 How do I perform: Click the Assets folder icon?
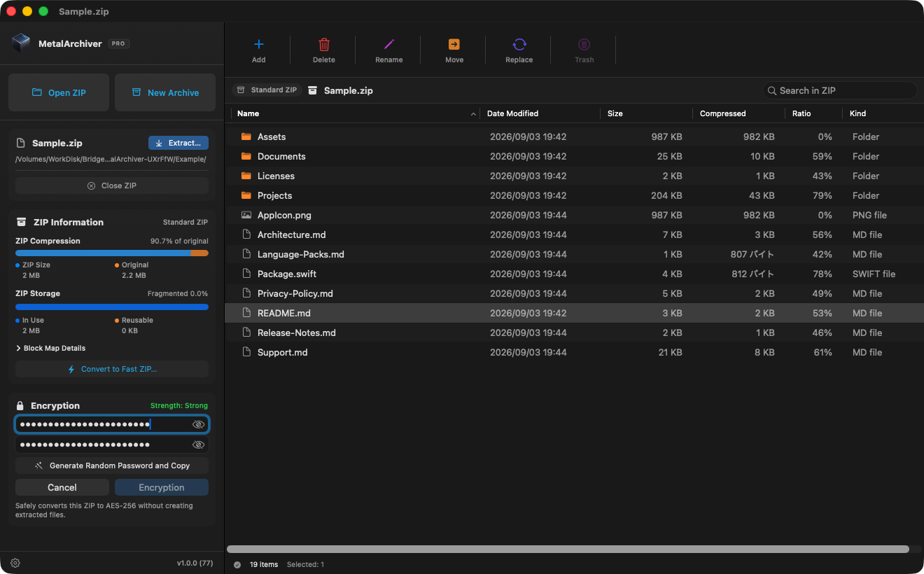coord(246,136)
